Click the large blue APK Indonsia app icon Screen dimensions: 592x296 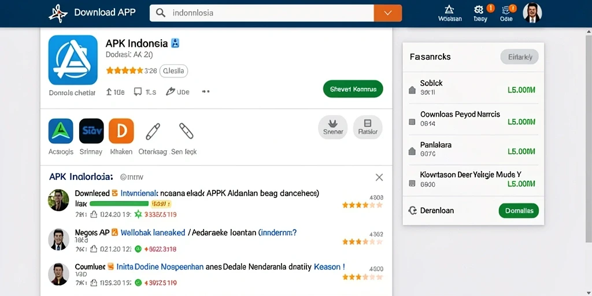click(x=73, y=60)
